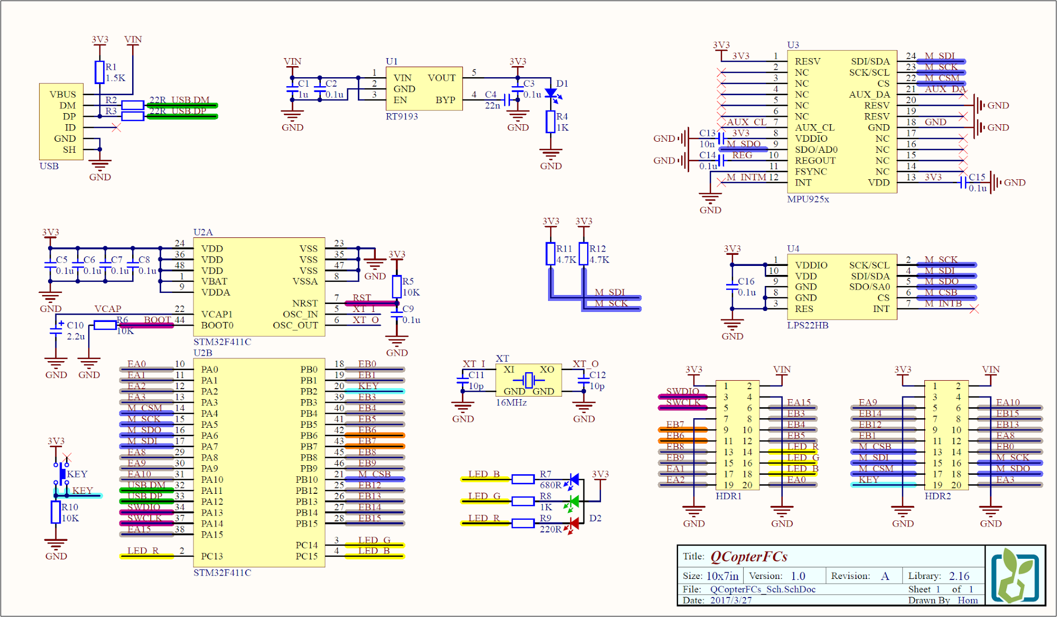Select the MPU925x sensor U3 component
This screenshot has width=1057, height=617.
pos(841,122)
